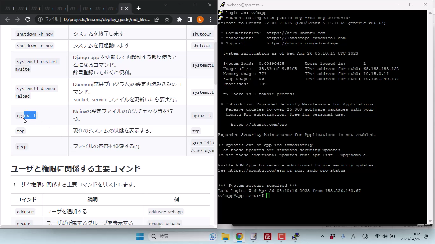Click the Windows Start button
The height and width of the screenshot is (244, 435).
(140, 236)
